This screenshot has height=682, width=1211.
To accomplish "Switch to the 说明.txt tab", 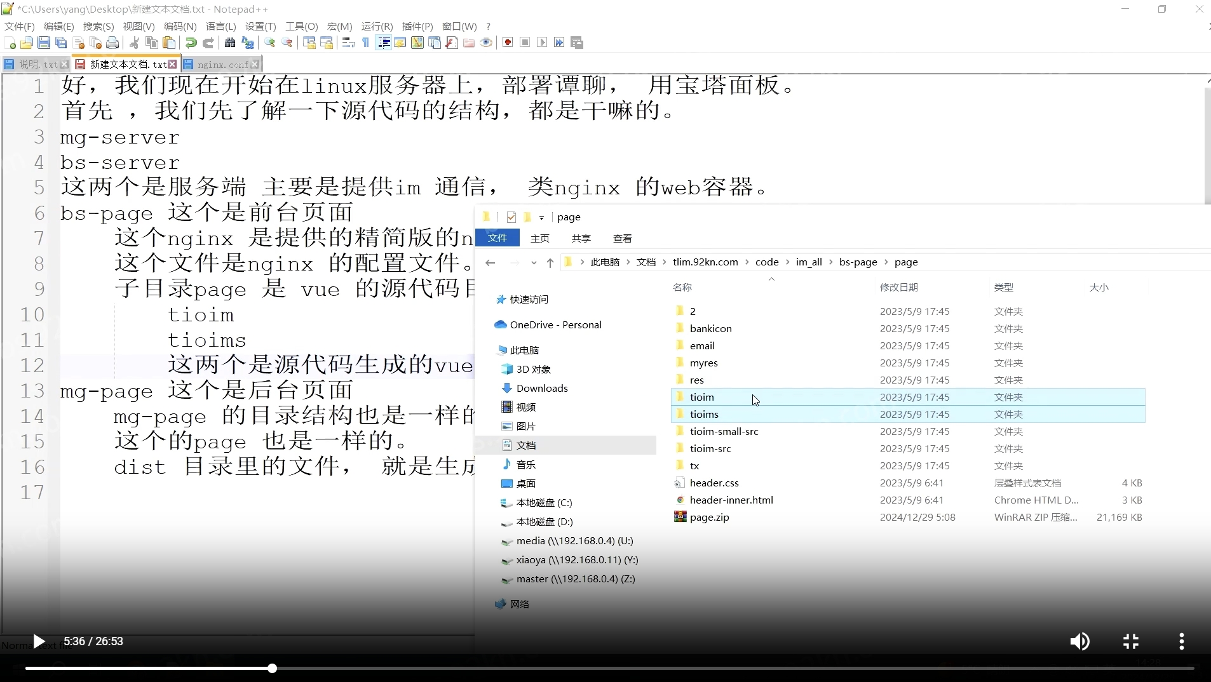I will [36, 64].
